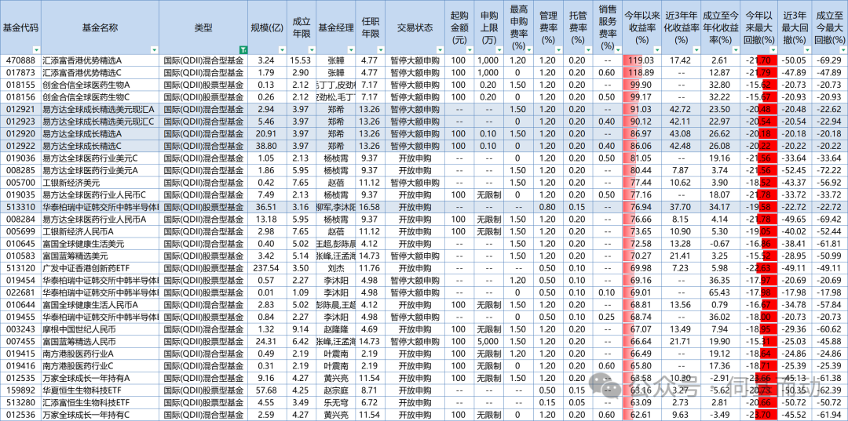Select the YTD return cell 76.94
848x421 pixels.
pyautogui.click(x=641, y=207)
